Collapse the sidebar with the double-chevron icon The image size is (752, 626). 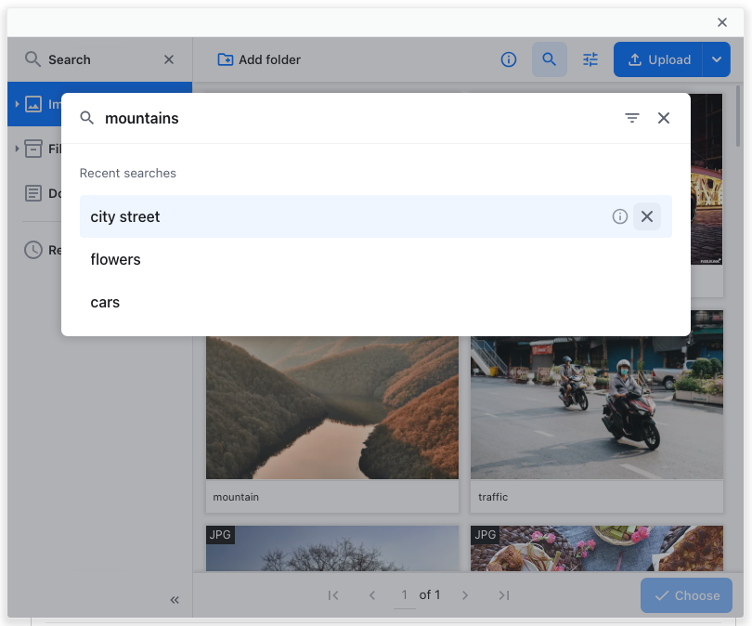click(174, 599)
